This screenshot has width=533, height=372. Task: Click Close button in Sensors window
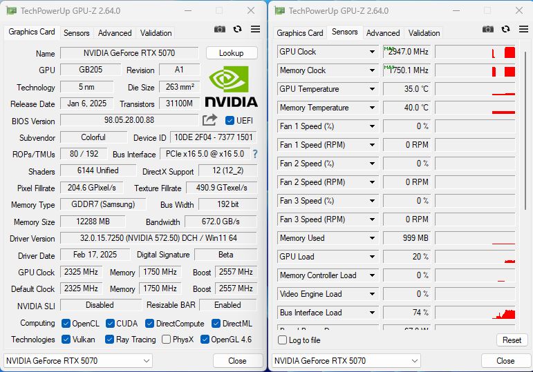(505, 360)
